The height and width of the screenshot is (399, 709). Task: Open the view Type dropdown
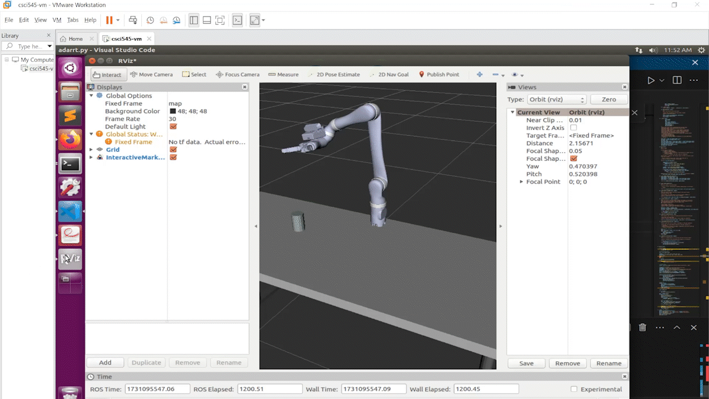click(556, 100)
